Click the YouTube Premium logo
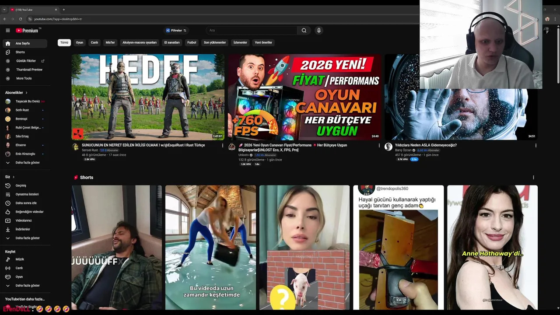 (27, 30)
